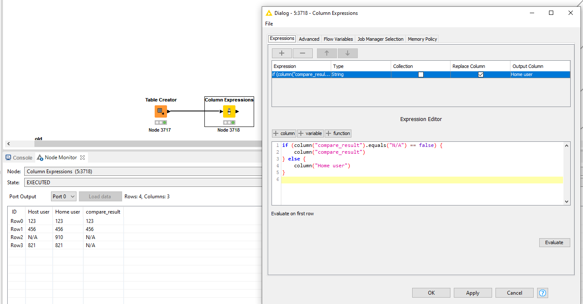The width and height of the screenshot is (583, 304).
Task: Select the Column Expressions node icon
Action: pos(229,111)
